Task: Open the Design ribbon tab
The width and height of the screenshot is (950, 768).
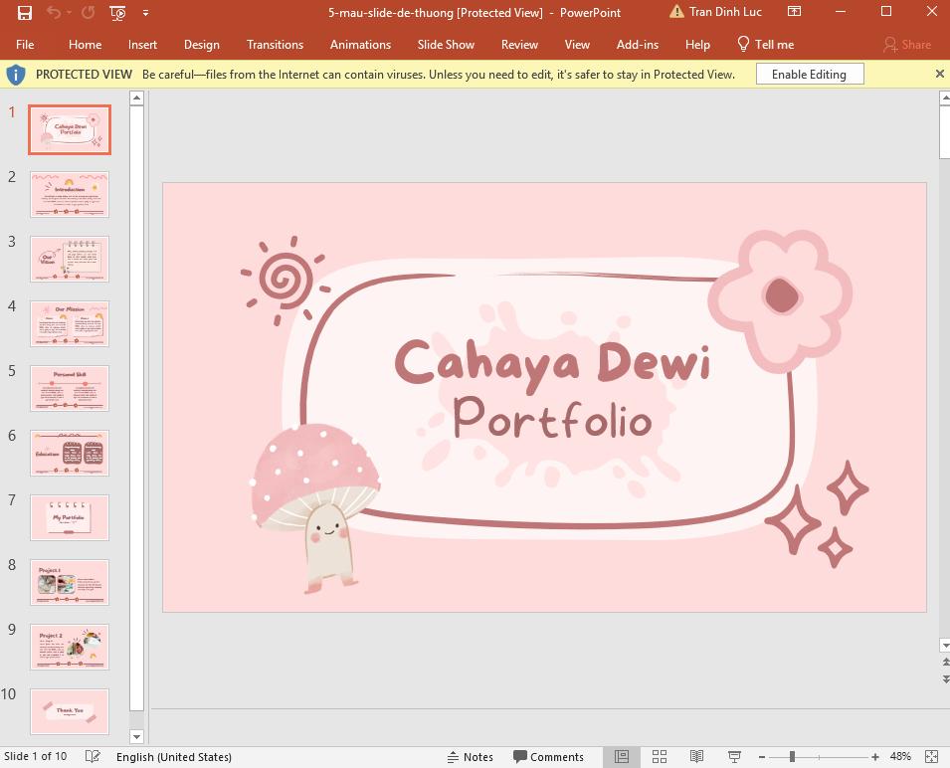Action: 201,45
